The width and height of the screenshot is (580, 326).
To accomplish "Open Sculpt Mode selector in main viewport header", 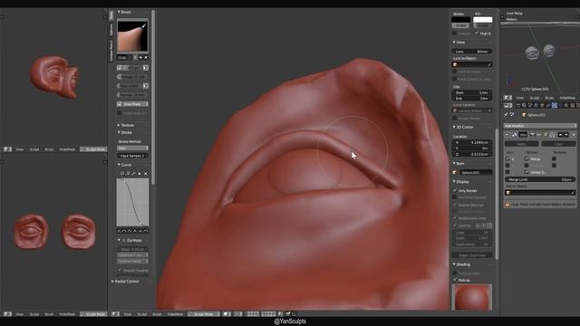I will coord(203,314).
